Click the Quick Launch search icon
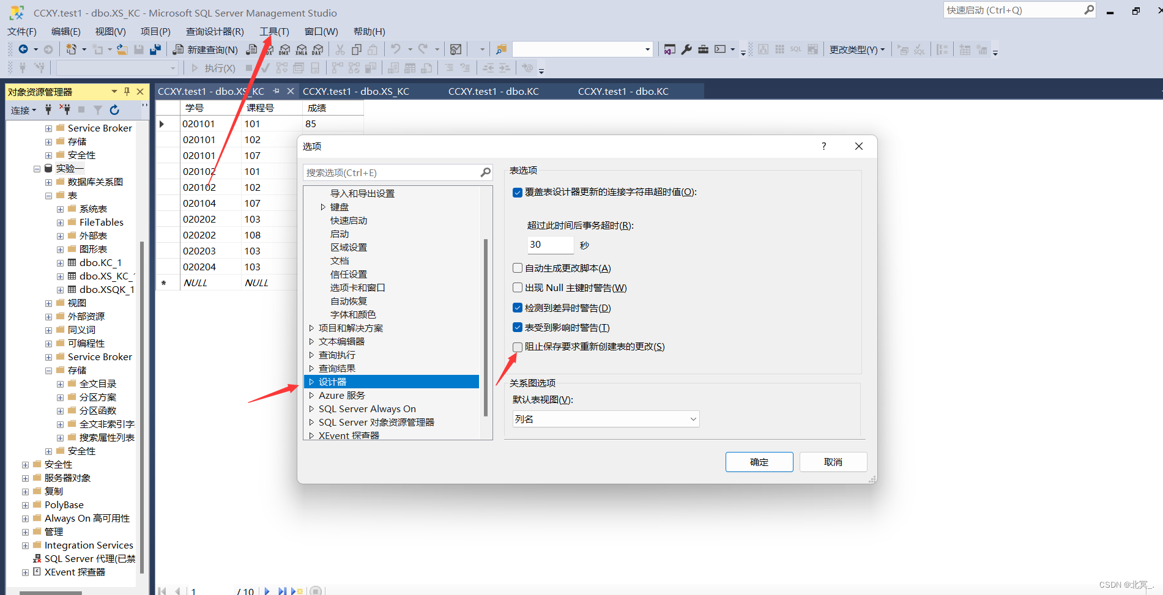The image size is (1163, 595). coord(1089,10)
